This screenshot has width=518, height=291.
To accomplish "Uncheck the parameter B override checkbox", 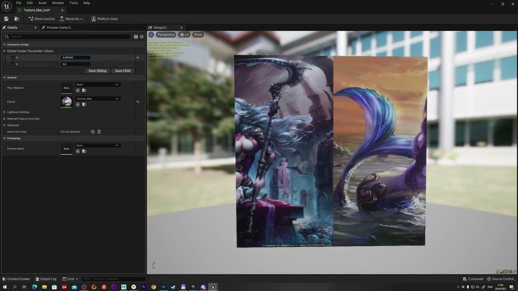I will coord(13,64).
